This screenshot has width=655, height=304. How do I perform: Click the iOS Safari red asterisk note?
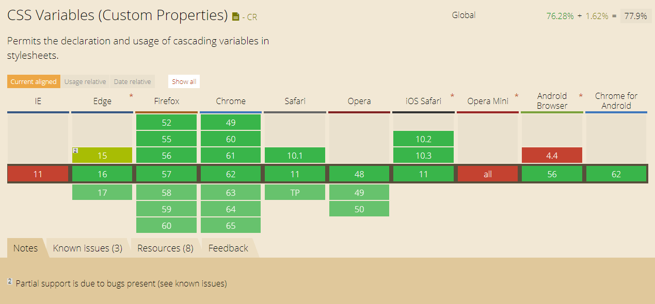pyautogui.click(x=453, y=96)
